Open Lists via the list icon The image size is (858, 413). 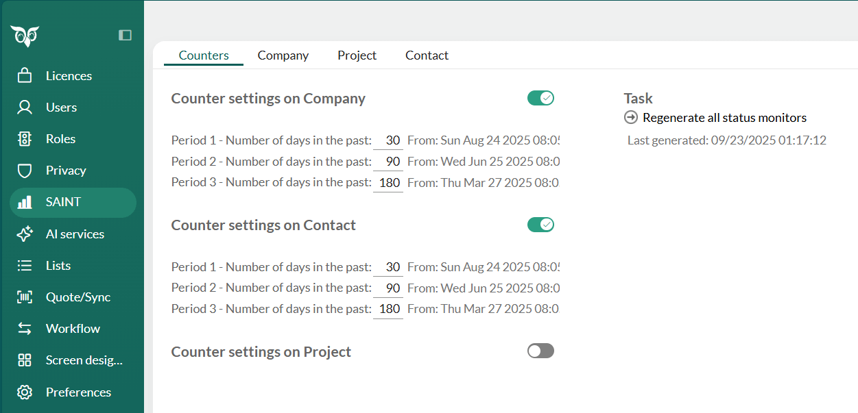coord(25,265)
